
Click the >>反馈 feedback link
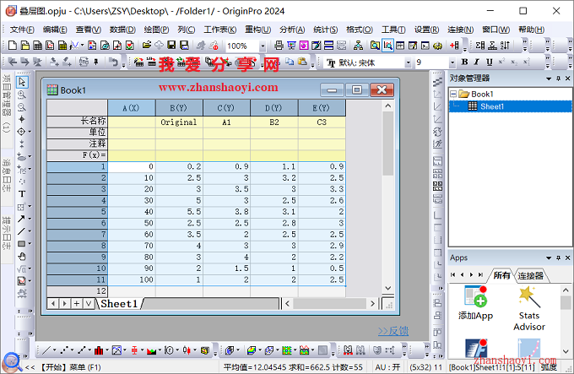click(x=393, y=331)
